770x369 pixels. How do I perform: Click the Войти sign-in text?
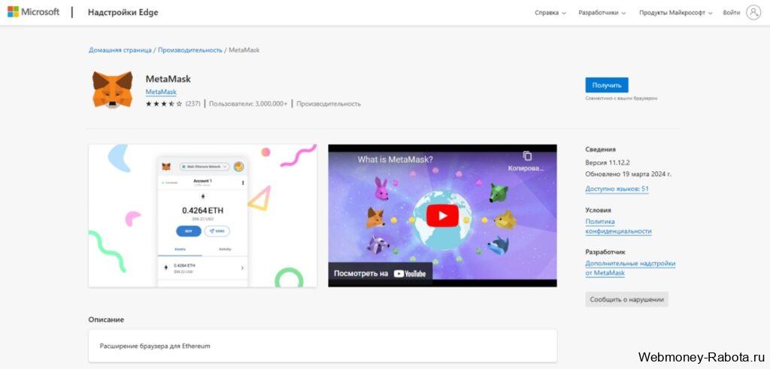click(x=731, y=13)
